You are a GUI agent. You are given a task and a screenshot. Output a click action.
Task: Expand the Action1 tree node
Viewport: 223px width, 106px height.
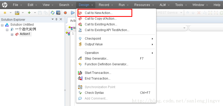point(12,34)
